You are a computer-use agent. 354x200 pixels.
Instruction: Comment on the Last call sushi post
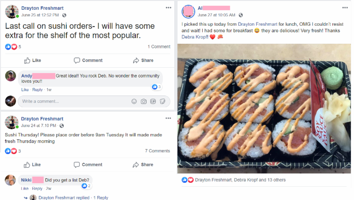88,60
